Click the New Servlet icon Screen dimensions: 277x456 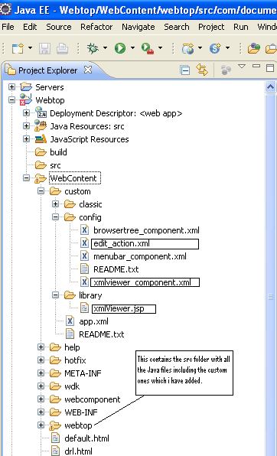point(215,48)
